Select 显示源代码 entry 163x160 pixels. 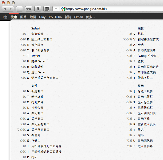point(145,141)
